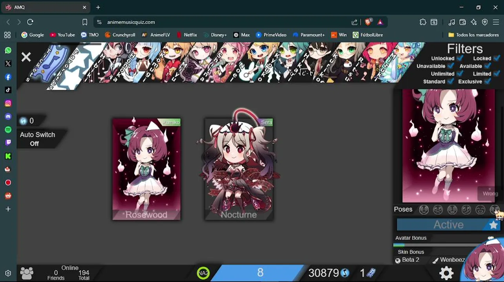The height and width of the screenshot is (282, 504).
Task: Click the rhythm points 0 counter
Action: click(x=27, y=121)
